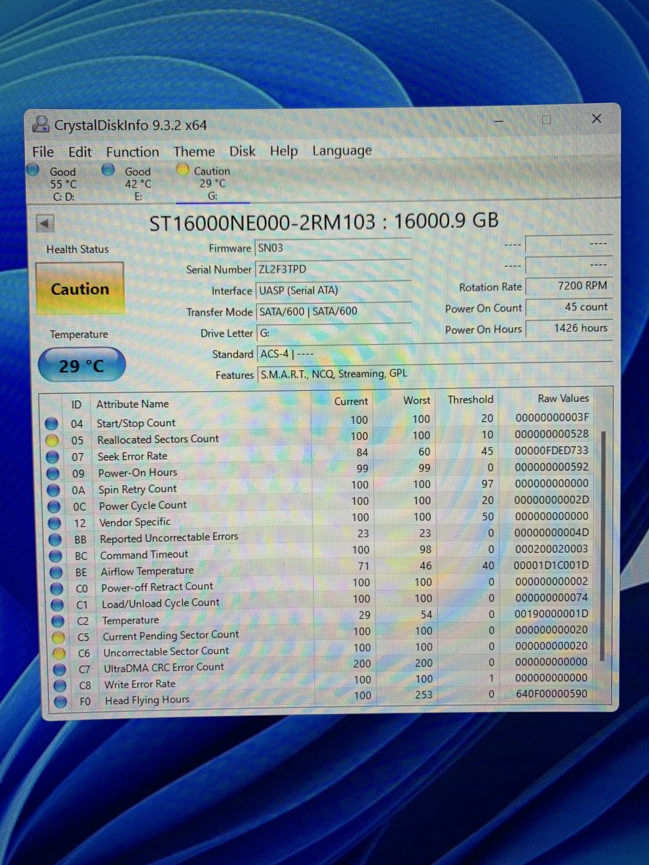Click the Standard field ACS-4
The height and width of the screenshot is (865, 649).
435,353
